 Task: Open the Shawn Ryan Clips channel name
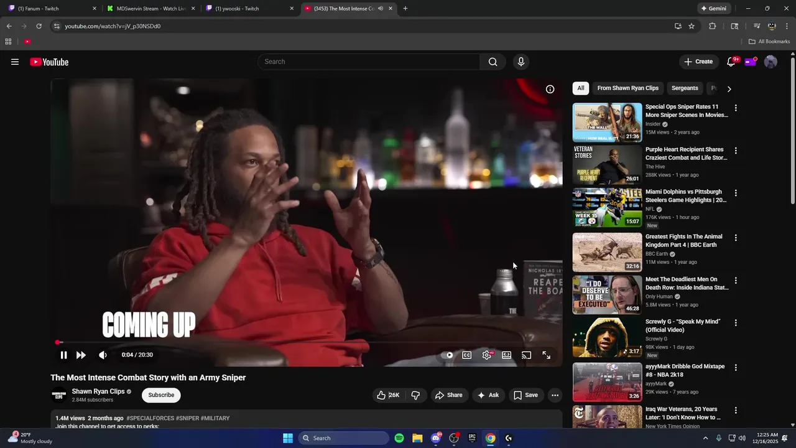(98, 391)
